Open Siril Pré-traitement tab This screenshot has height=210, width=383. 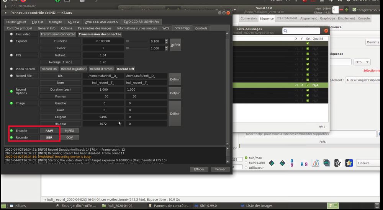click(287, 18)
